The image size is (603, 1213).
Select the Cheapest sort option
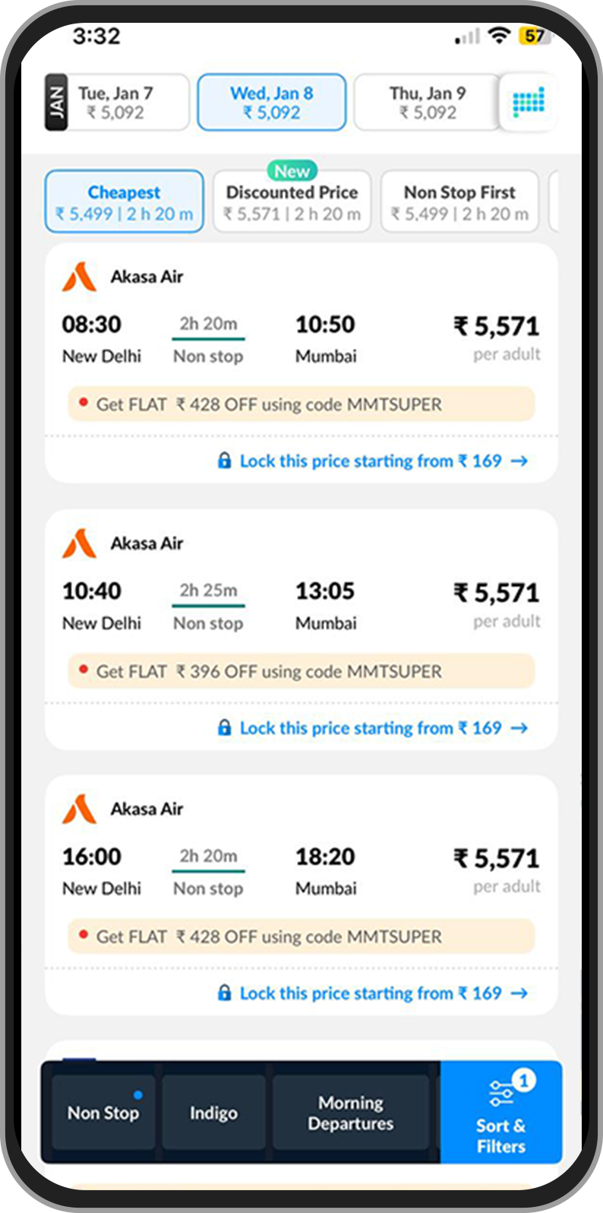coord(125,201)
